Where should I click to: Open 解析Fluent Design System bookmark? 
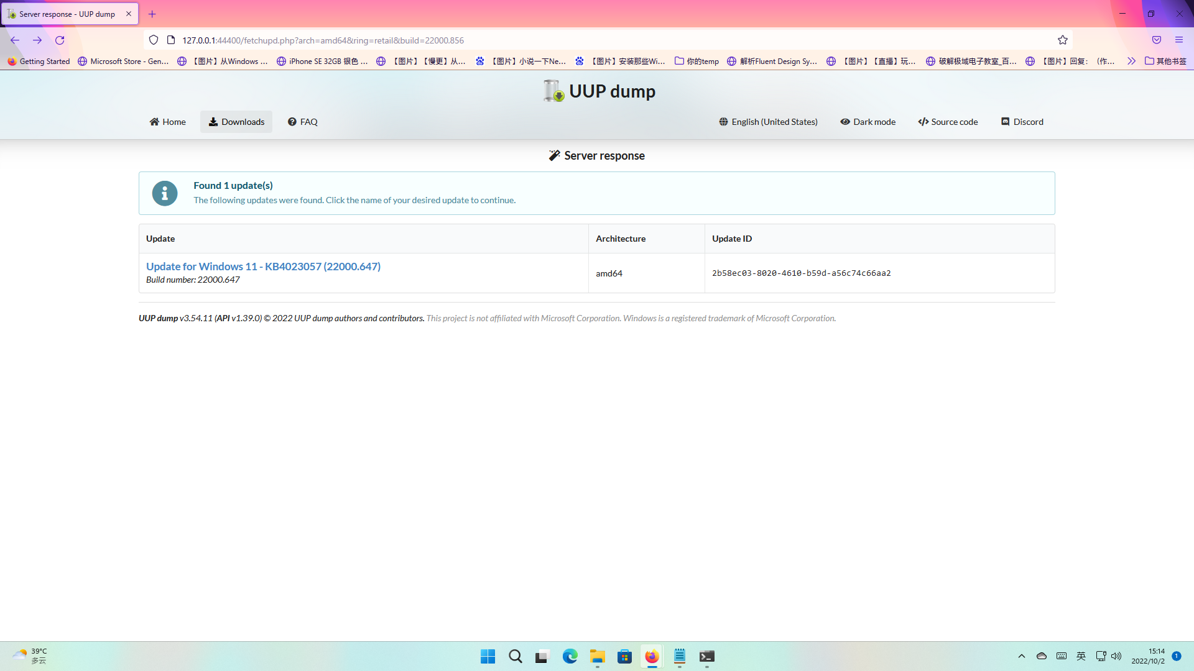[772, 62]
